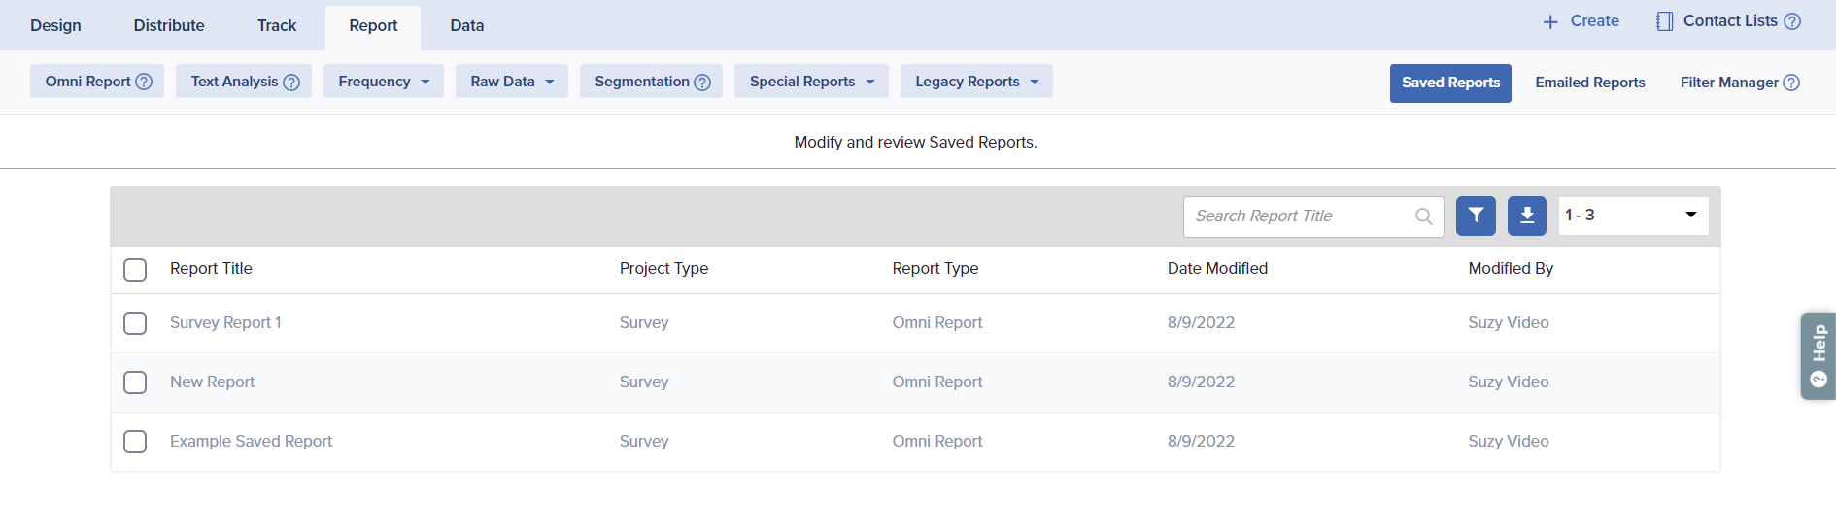Click the Saved Reports button

coord(1449,83)
